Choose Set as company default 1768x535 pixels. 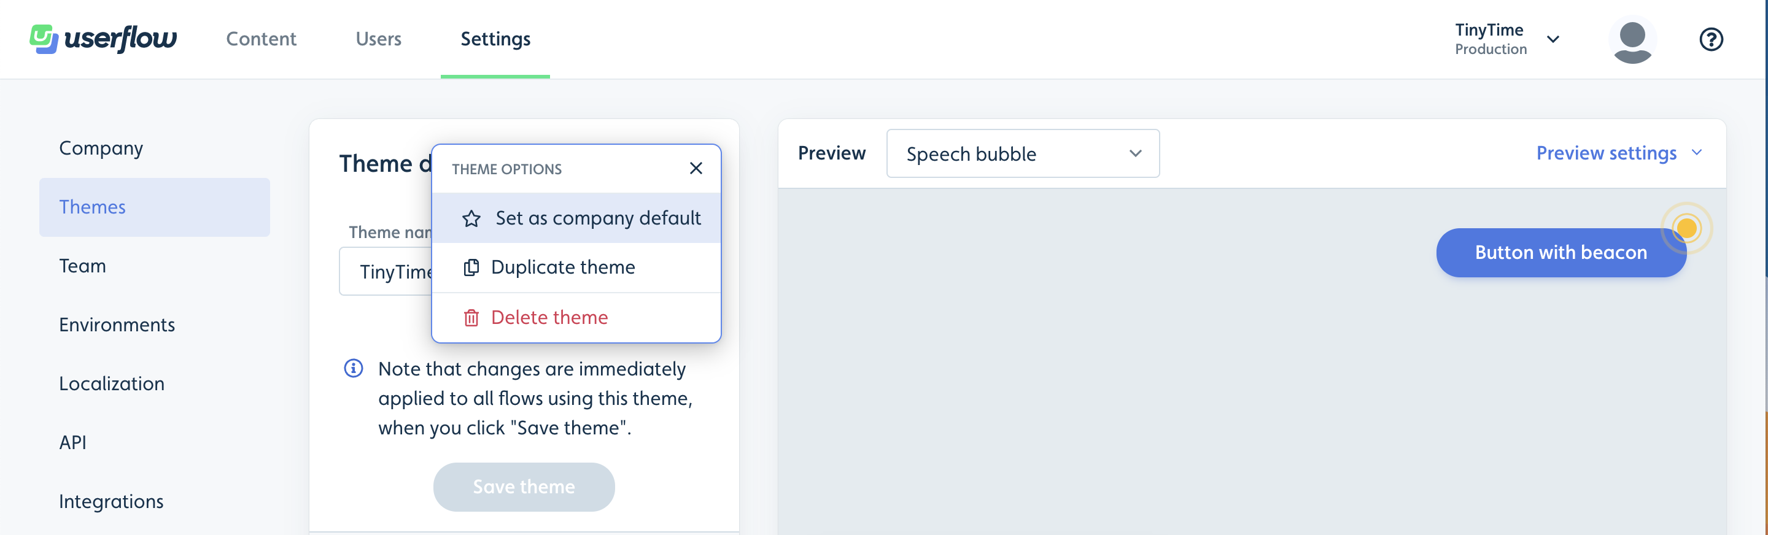pos(576,218)
